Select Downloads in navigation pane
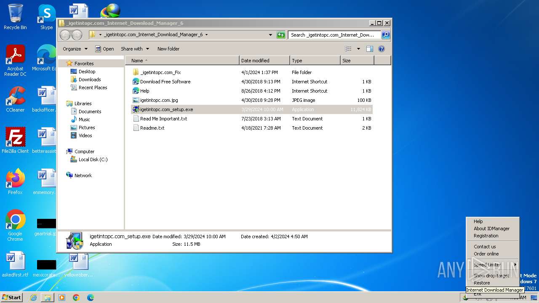The width and height of the screenshot is (539, 303). (90, 80)
